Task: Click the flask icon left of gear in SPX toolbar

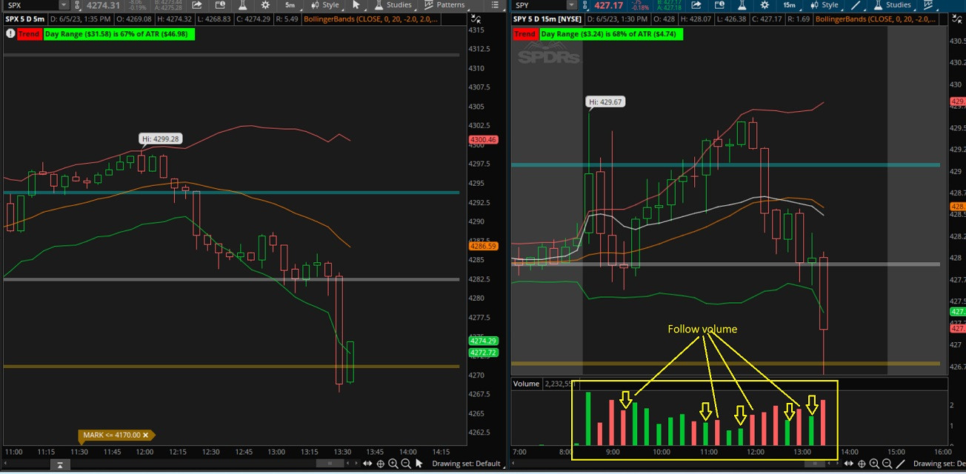Action: pyautogui.click(x=242, y=5)
